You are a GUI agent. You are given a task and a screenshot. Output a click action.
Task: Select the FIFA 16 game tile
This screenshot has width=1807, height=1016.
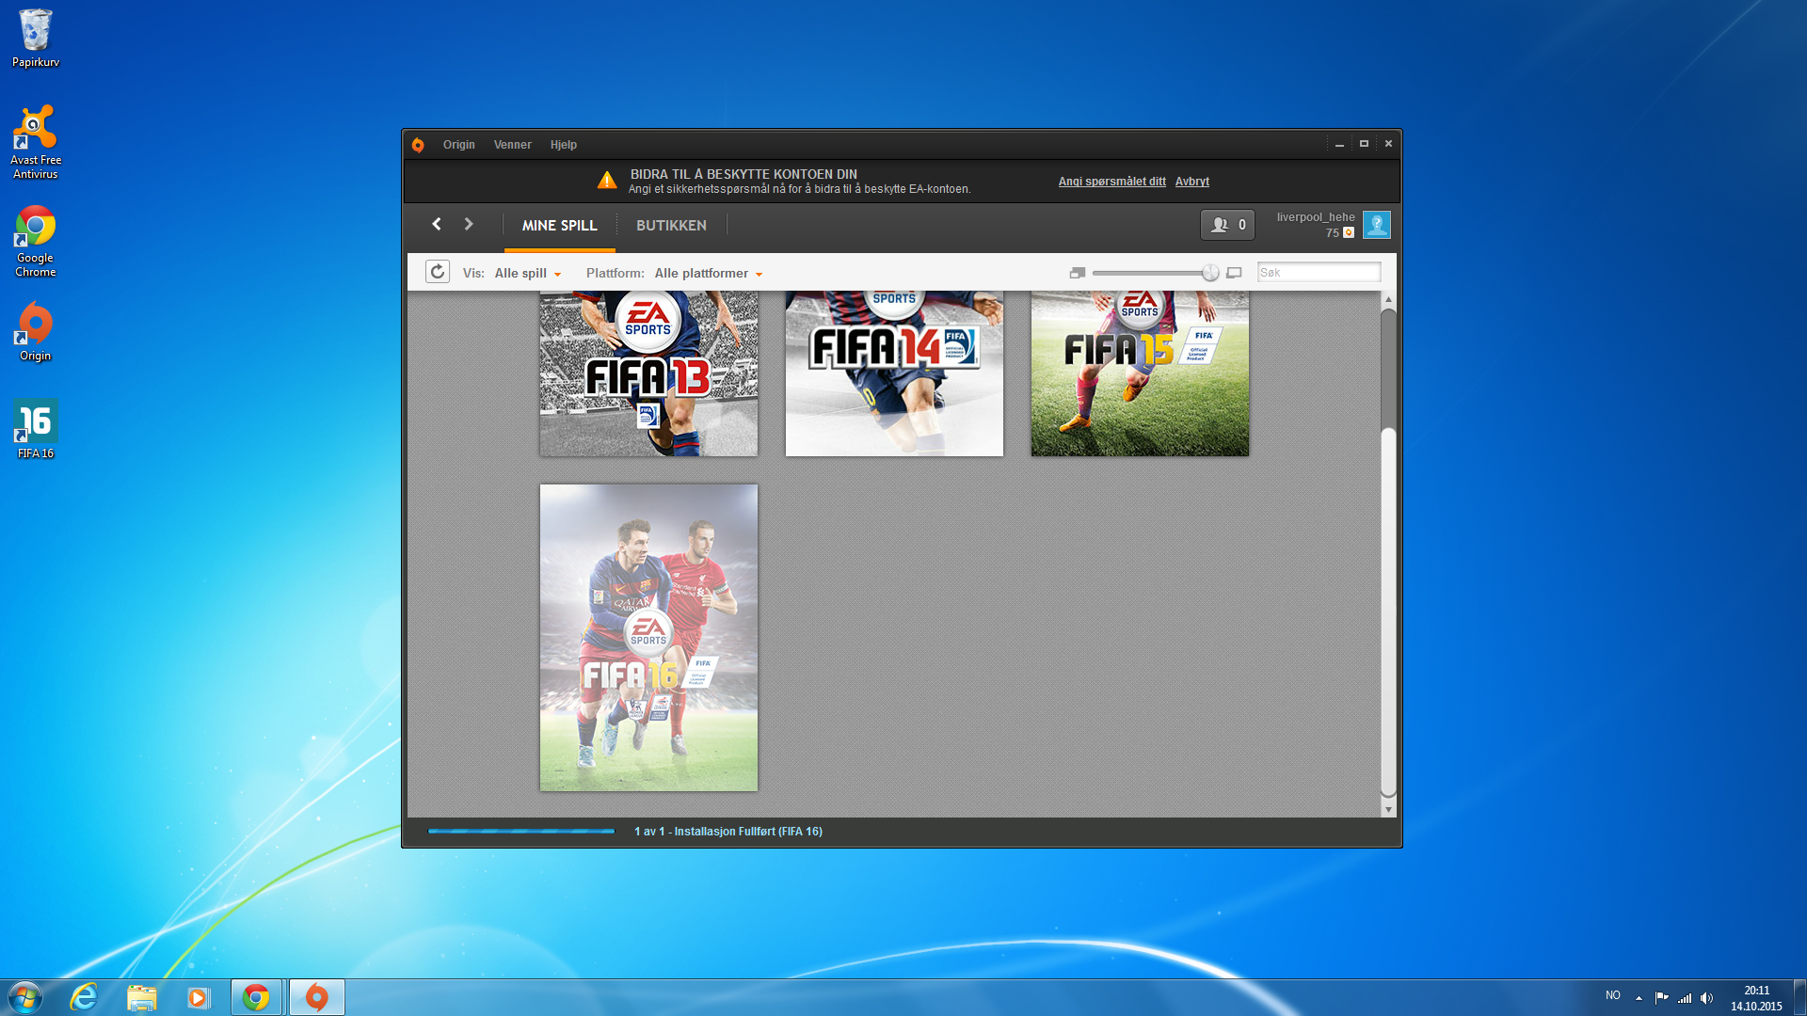pyautogui.click(x=648, y=638)
